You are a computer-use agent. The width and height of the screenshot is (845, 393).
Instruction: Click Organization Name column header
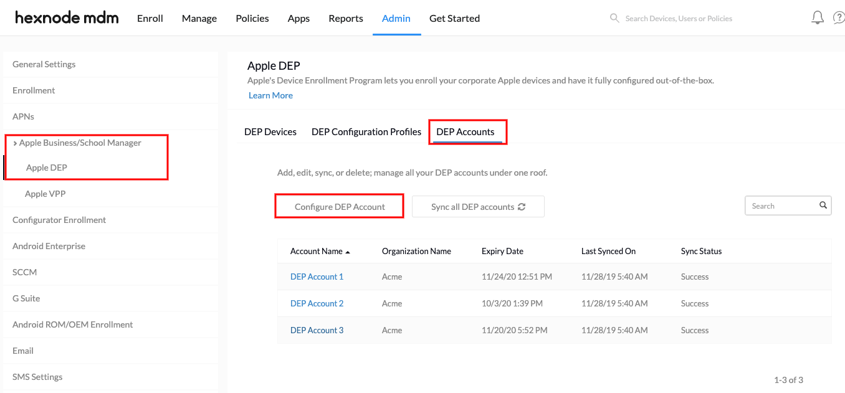click(x=416, y=251)
